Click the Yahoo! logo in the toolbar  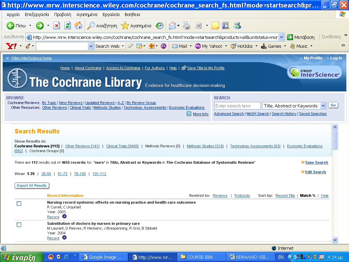[x=11, y=46]
